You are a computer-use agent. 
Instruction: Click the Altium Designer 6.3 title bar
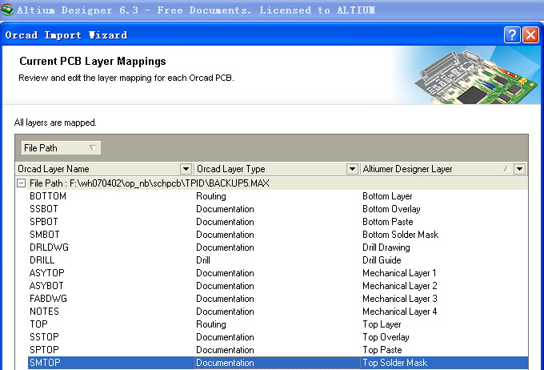(272, 10)
